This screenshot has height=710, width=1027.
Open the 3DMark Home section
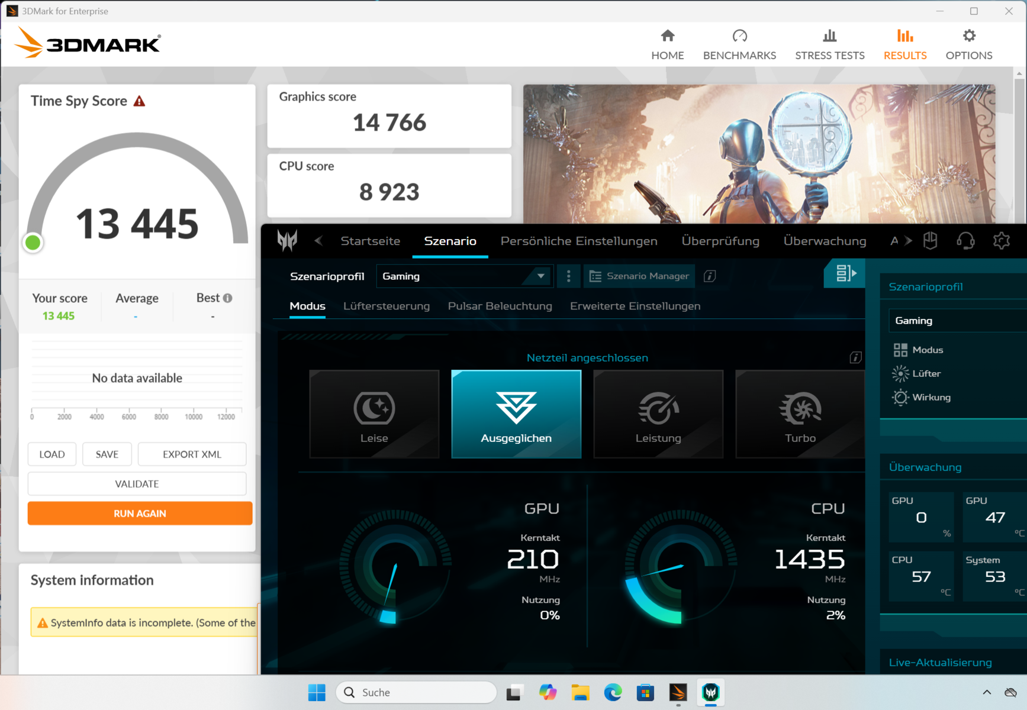point(667,44)
